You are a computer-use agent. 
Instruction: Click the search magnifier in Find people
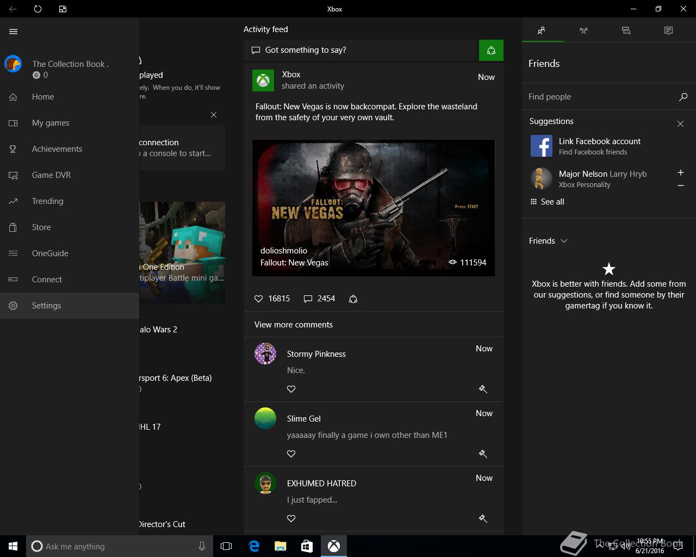pos(683,97)
